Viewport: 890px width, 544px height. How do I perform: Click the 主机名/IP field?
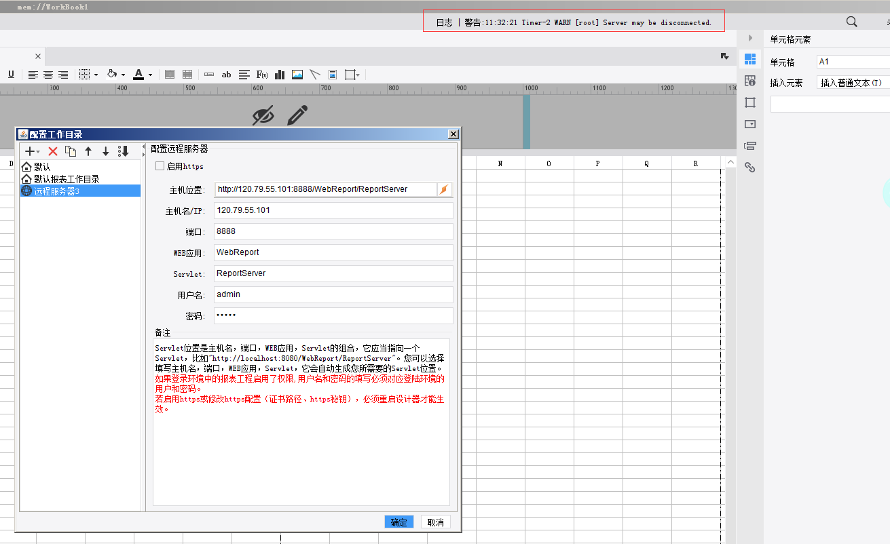point(333,210)
